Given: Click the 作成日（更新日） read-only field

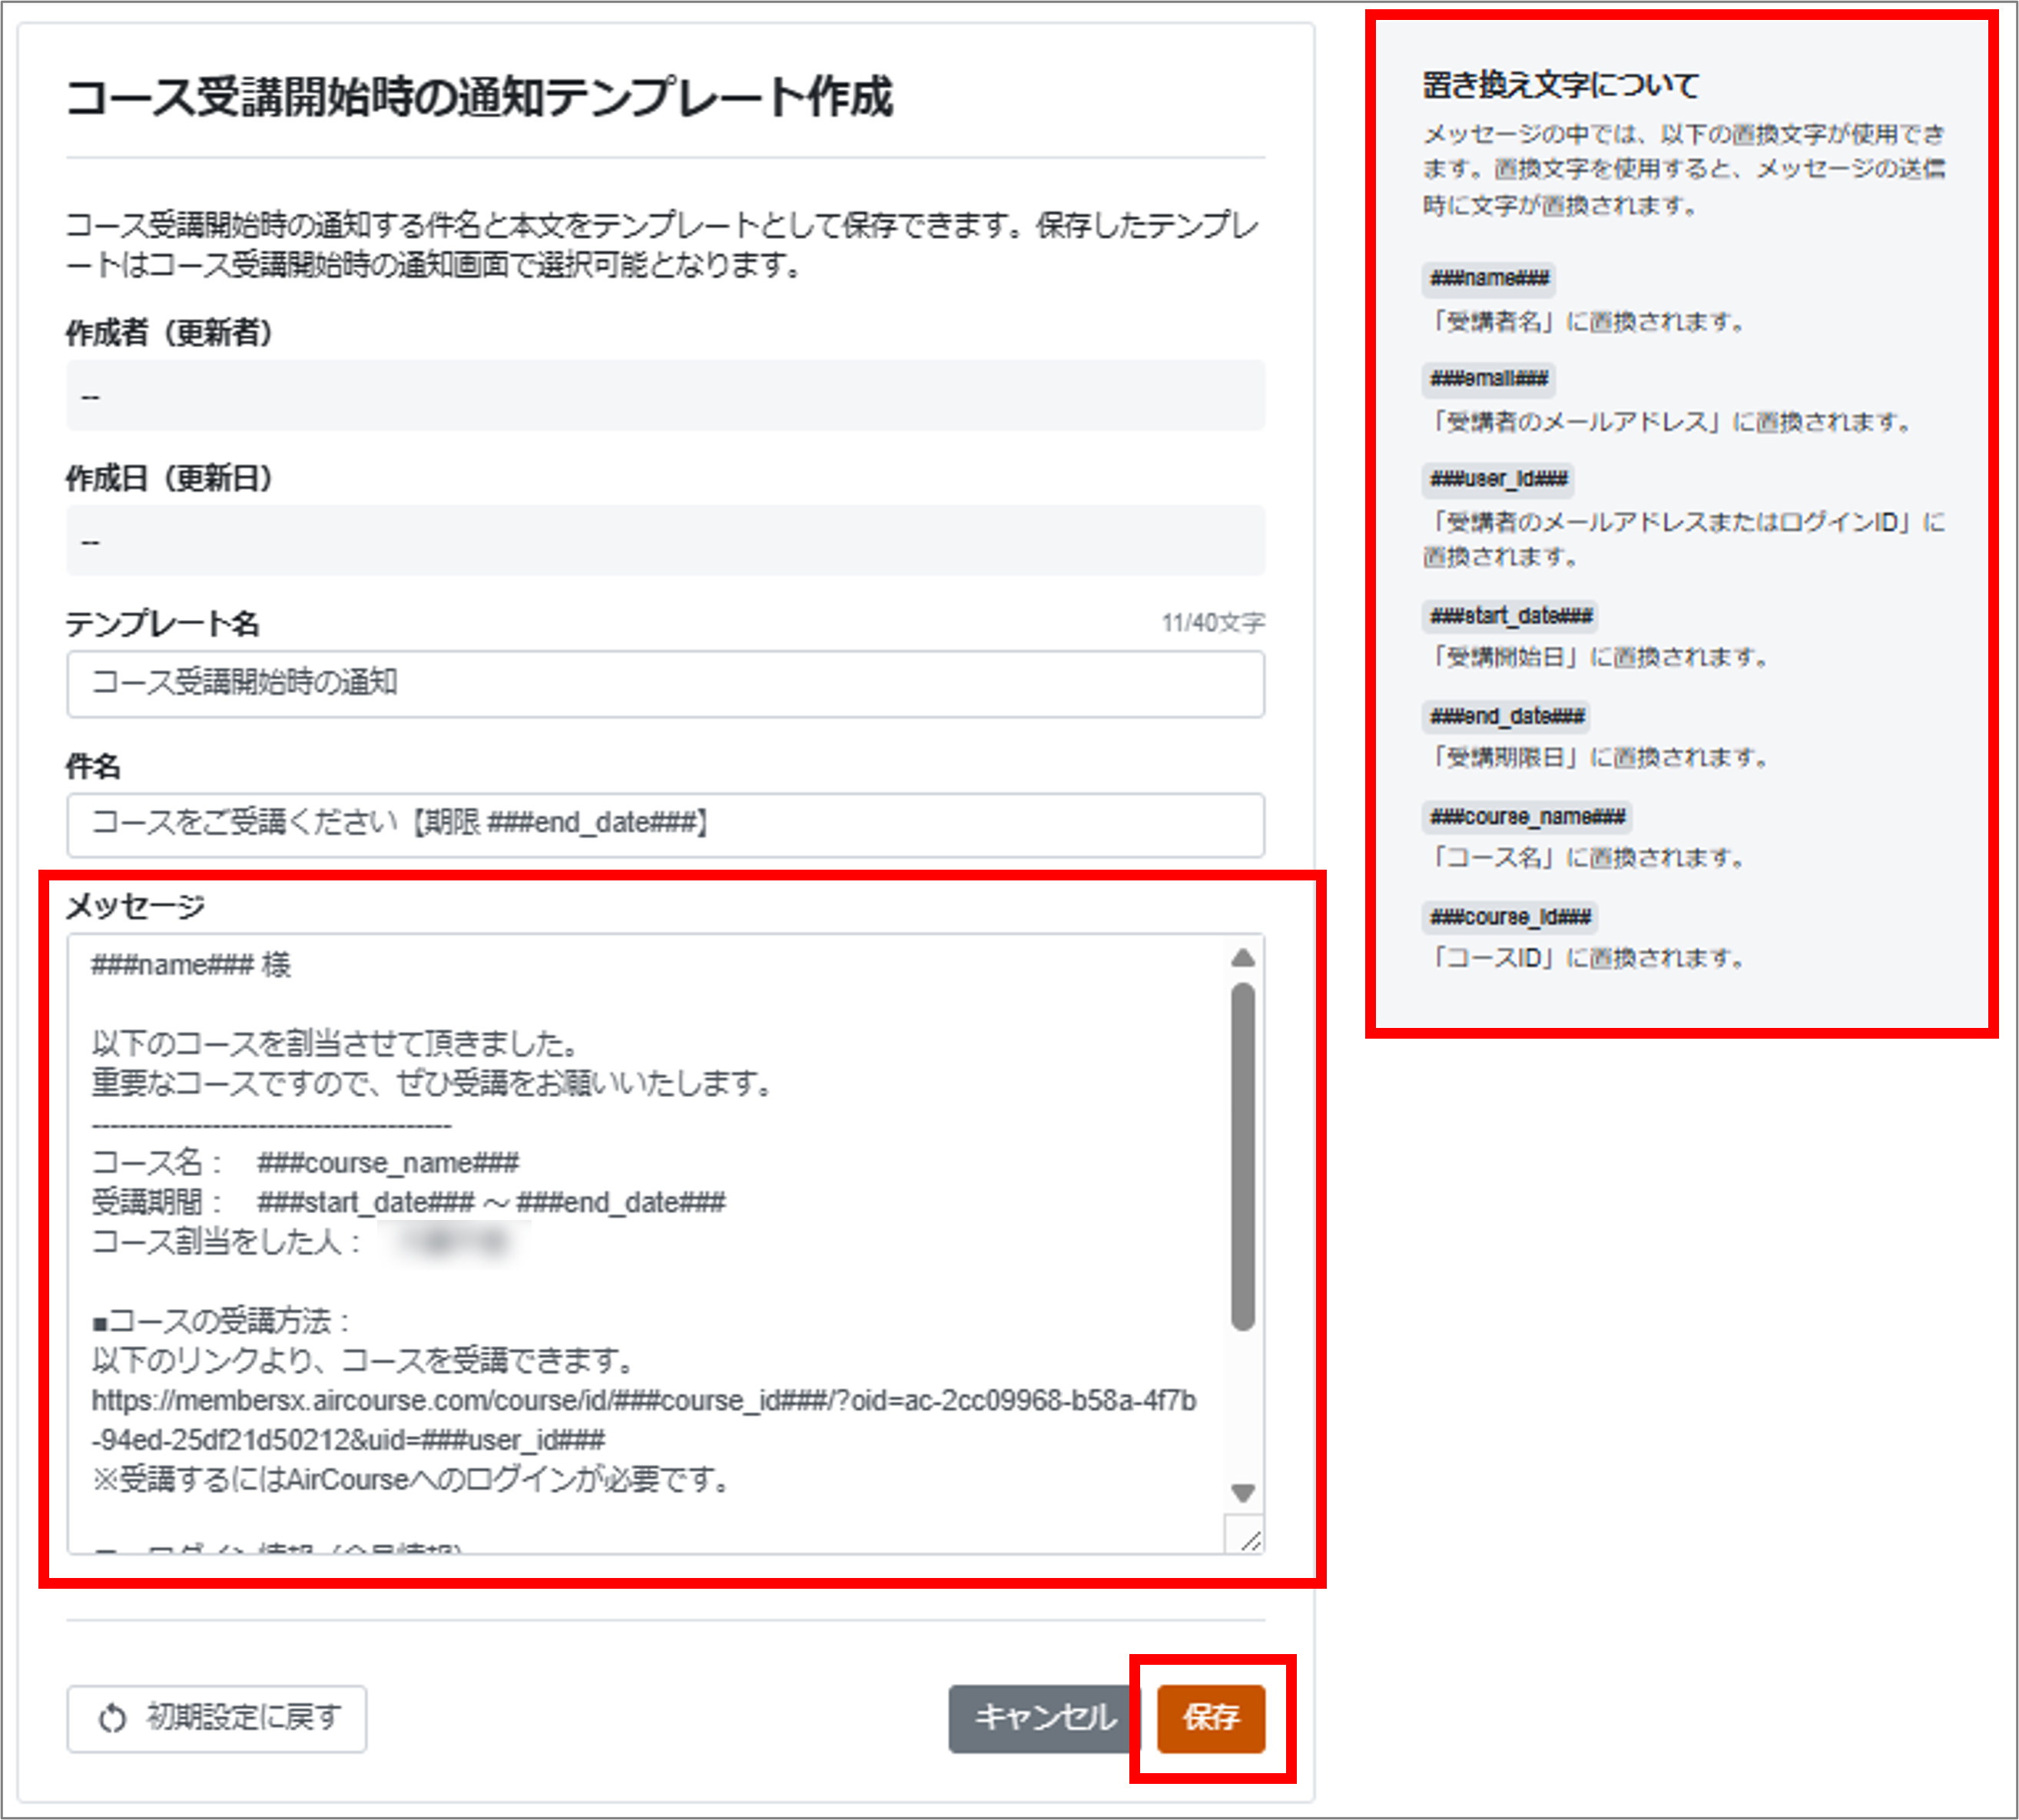Looking at the screenshot, I should click(x=665, y=541).
